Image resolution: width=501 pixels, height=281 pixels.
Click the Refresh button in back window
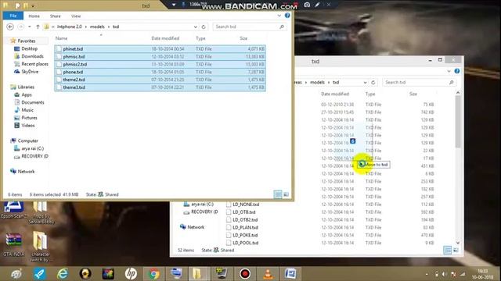pos(373,83)
